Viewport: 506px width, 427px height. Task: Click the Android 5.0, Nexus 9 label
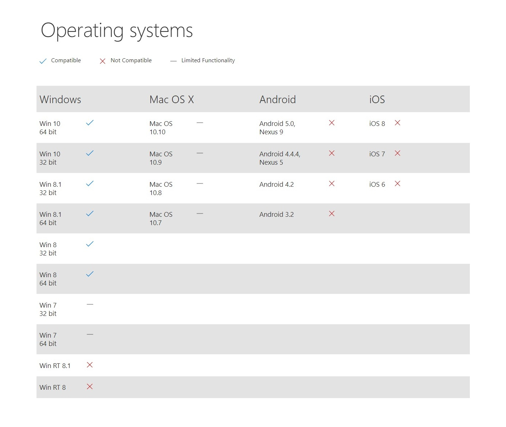point(277,128)
